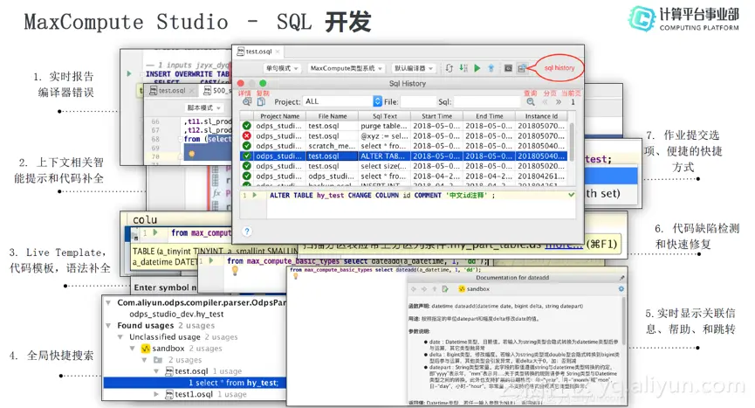Click the help question mark icon
755x408 pixels.
(247, 232)
